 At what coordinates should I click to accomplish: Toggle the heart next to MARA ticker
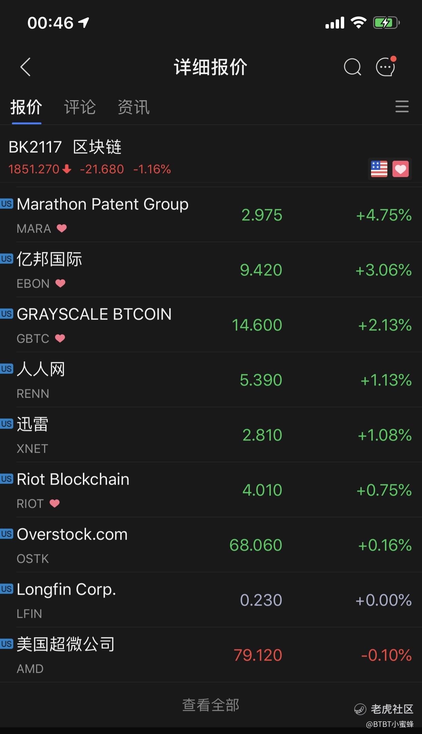point(61,228)
